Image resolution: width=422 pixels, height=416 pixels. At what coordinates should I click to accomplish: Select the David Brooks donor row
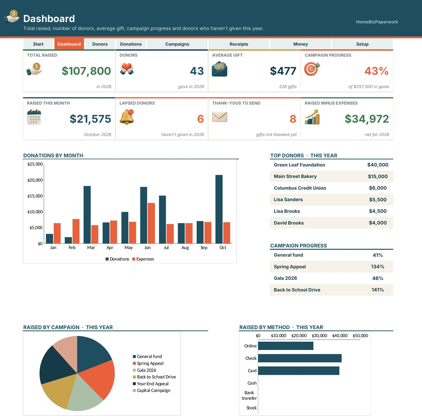coord(331,223)
